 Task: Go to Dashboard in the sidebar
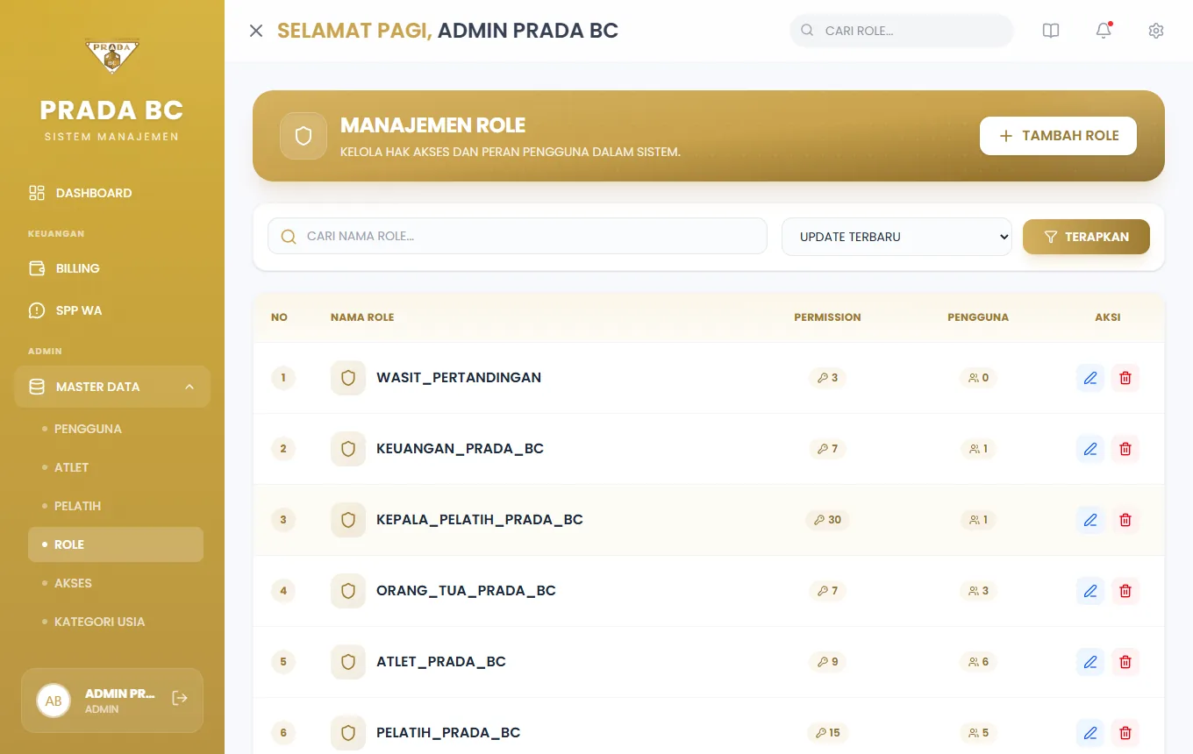click(x=112, y=193)
